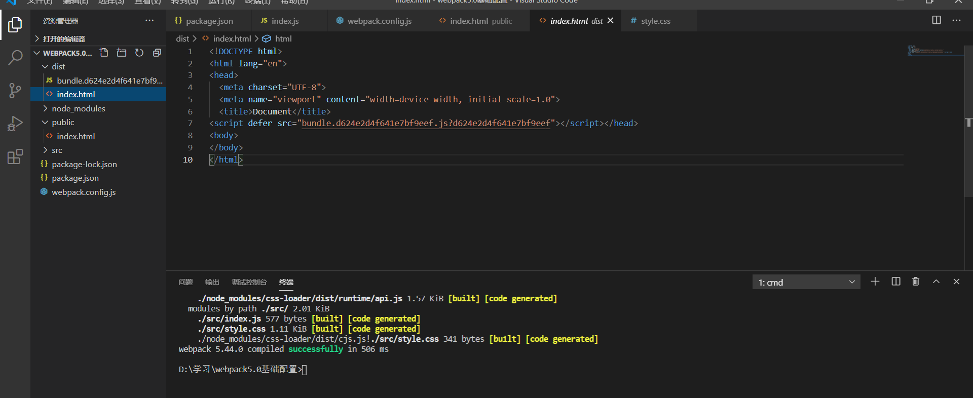973x398 pixels.
Task: Kill the terminal with trash icon
Action: 916,282
